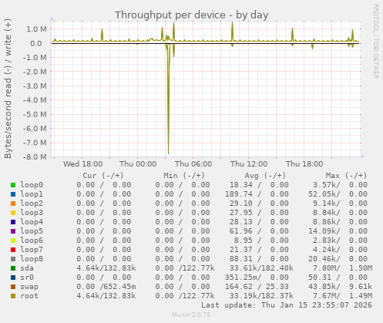383x323 pixels.
Task: Click the y-axis label Bytes/second read/write
Action: [x=8, y=89]
